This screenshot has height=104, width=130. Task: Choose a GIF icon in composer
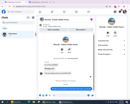coord(50,95)
